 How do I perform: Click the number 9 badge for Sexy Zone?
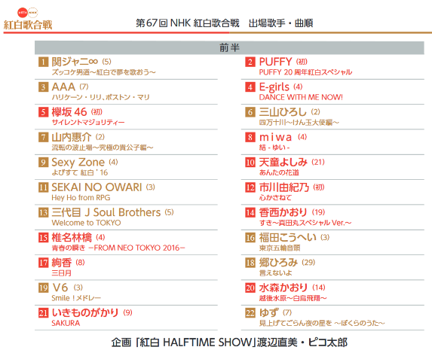point(43,162)
